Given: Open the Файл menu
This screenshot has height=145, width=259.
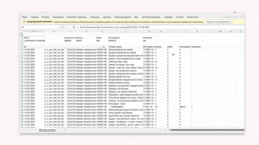Looking at the screenshot, I should point(24,17).
